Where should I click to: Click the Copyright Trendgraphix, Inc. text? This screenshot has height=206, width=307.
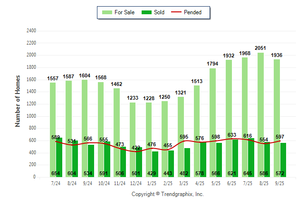click(x=167, y=195)
